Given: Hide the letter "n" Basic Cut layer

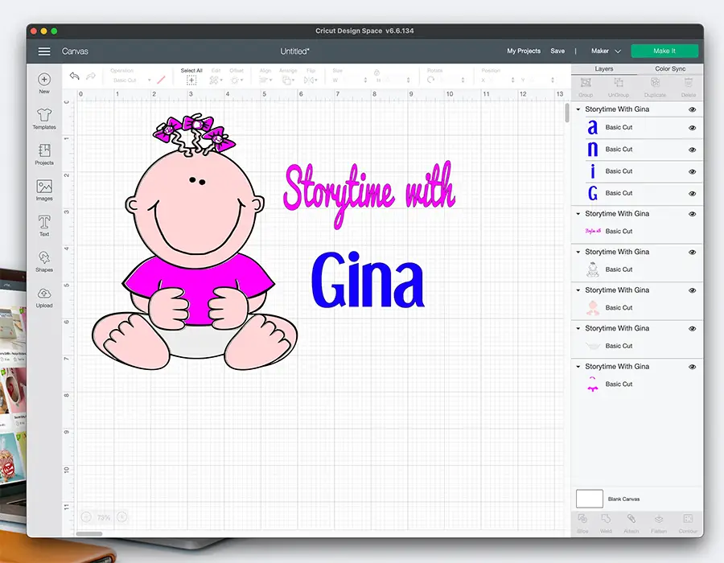Looking at the screenshot, I should pos(692,150).
